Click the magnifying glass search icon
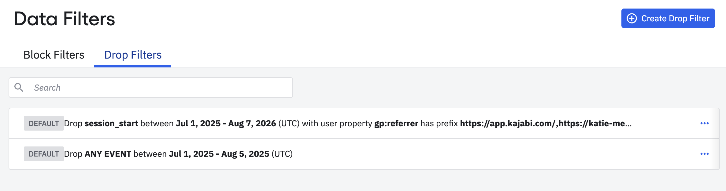This screenshot has width=726, height=191. click(x=19, y=88)
